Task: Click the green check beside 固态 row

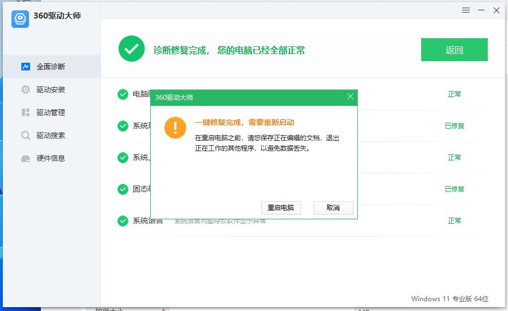Action: 123,189
